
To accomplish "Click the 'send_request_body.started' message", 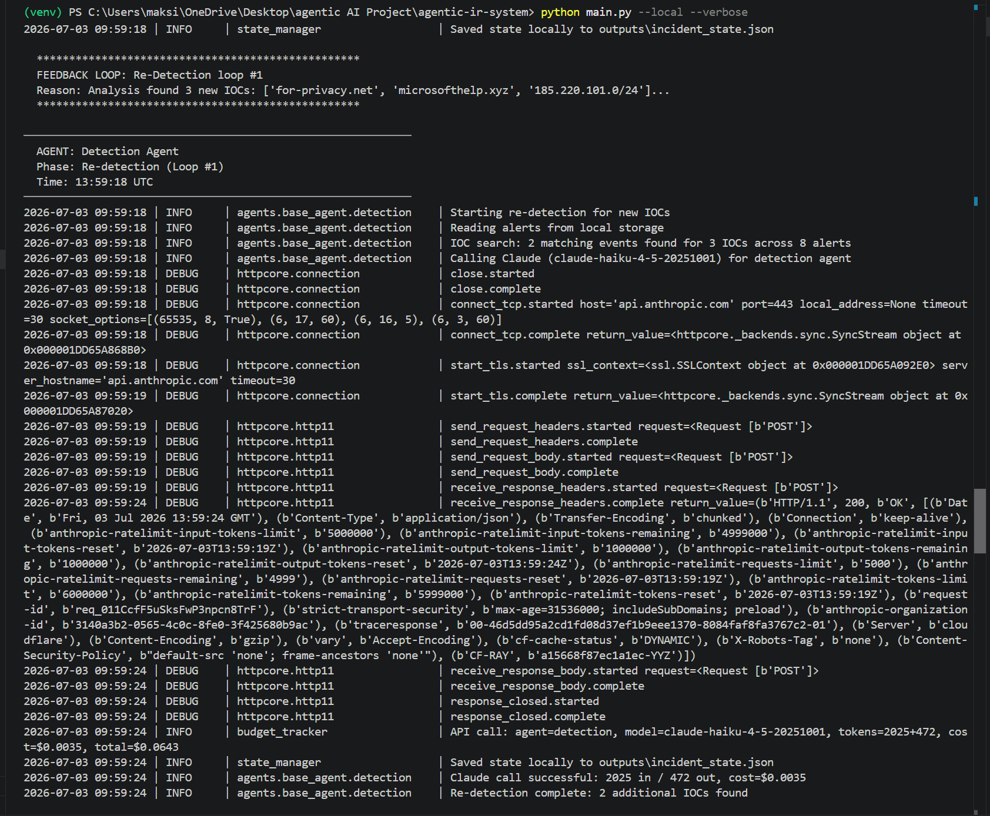I will click(622, 457).
